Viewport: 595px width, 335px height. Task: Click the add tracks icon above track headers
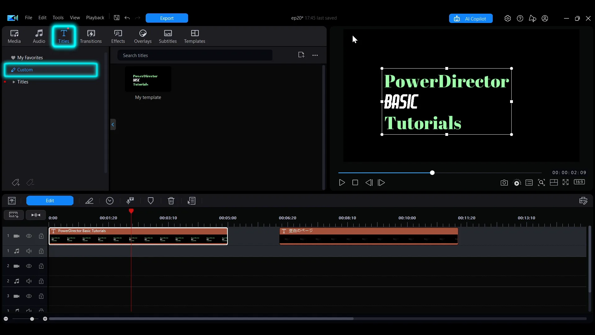(14, 215)
